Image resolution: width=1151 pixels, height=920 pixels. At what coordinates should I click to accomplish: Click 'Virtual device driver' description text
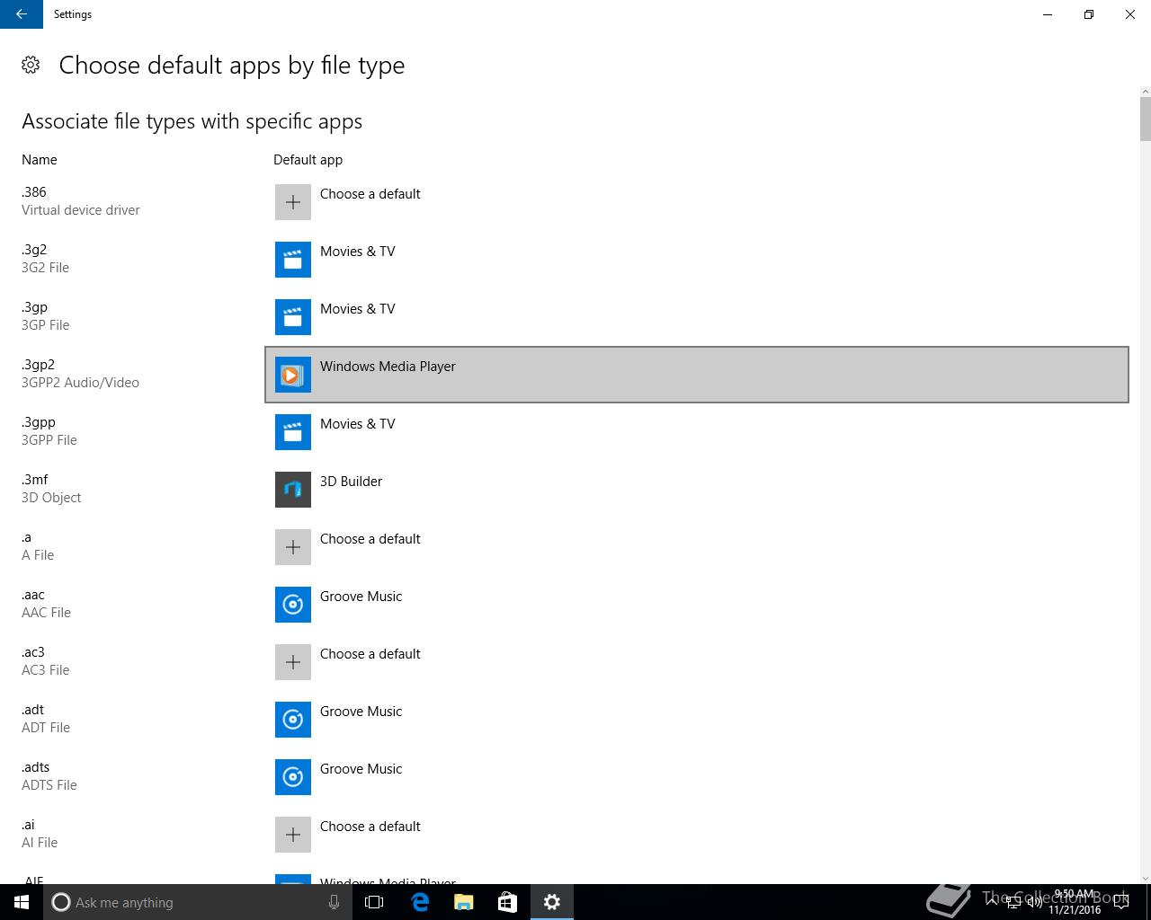point(81,210)
